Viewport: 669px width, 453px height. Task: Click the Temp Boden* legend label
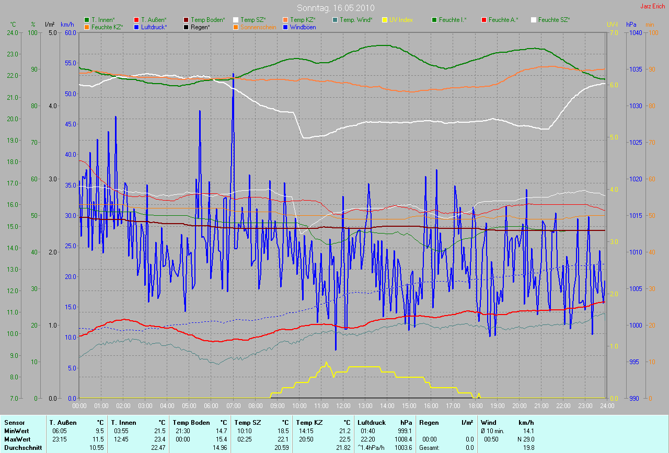click(208, 20)
